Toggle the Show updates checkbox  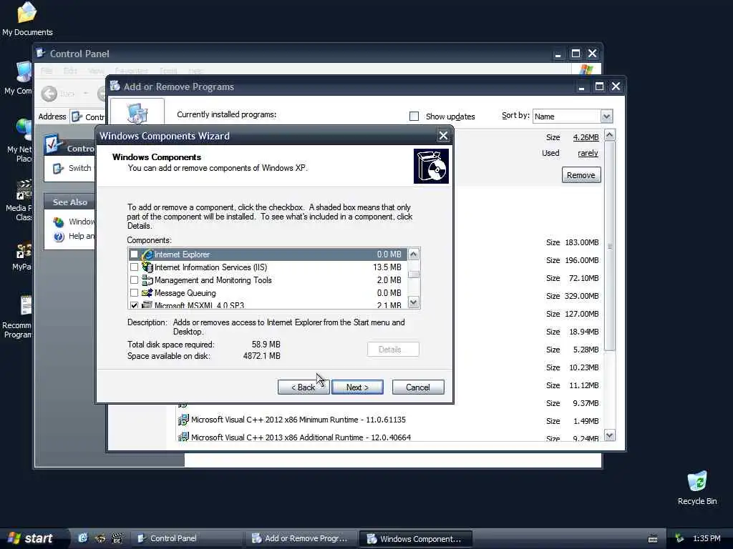(x=414, y=117)
